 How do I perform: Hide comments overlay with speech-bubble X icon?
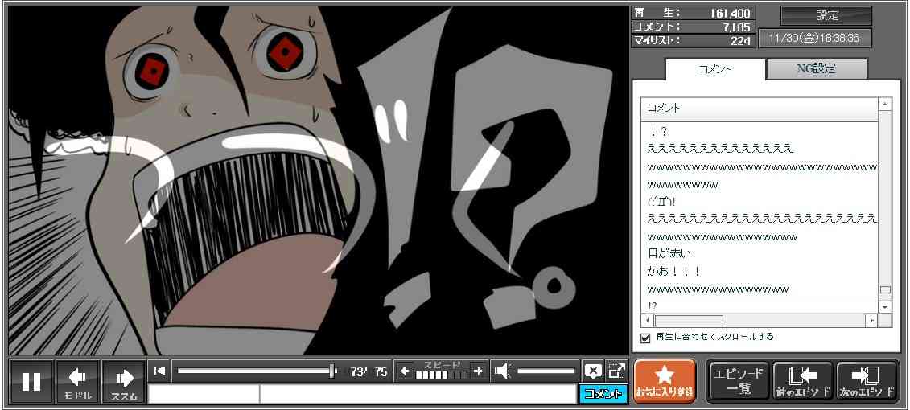click(x=593, y=371)
